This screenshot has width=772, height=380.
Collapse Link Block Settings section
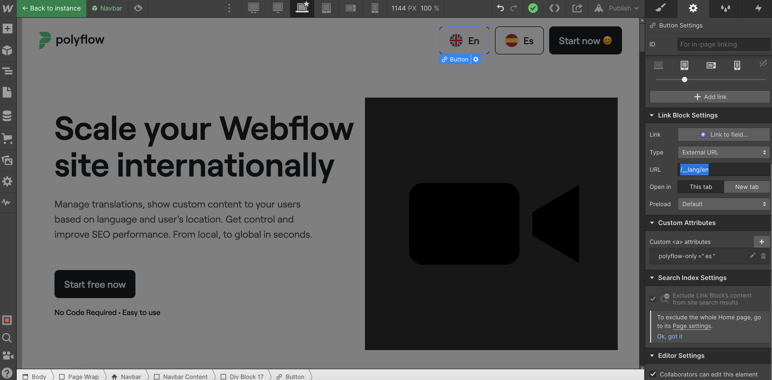pos(652,115)
